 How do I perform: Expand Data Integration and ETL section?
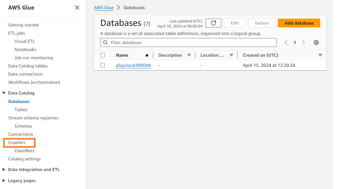(4, 169)
